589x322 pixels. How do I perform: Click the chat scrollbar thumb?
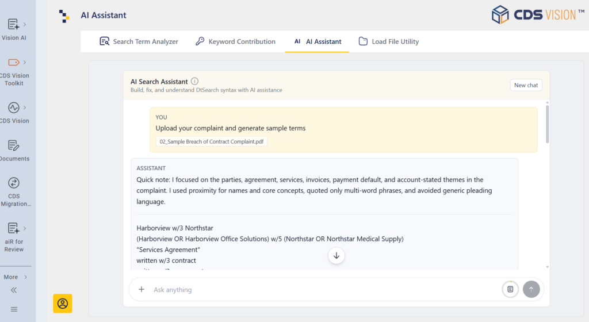[x=548, y=124]
